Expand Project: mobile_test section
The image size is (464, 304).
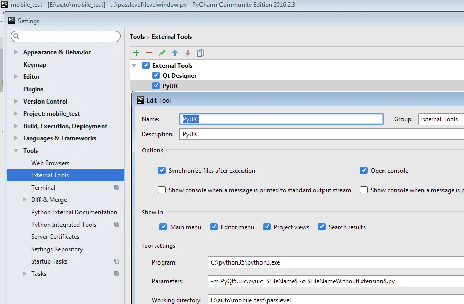(x=16, y=114)
